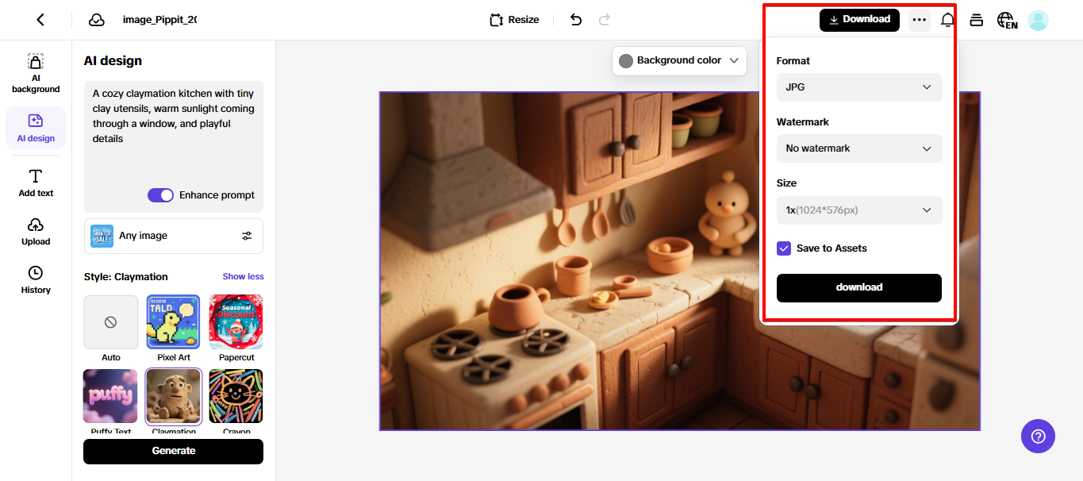Uncheck Save to Assets
Image resolution: width=1083 pixels, height=481 pixels.
784,248
